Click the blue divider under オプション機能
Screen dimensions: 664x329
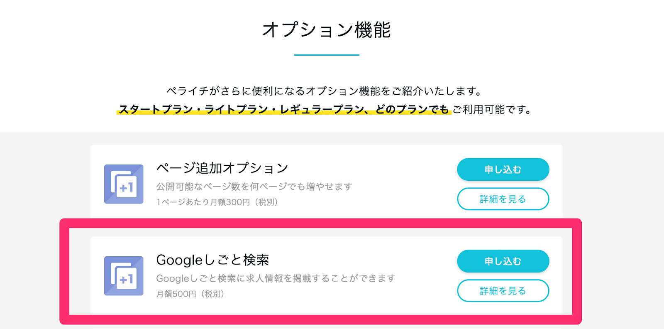point(327,55)
